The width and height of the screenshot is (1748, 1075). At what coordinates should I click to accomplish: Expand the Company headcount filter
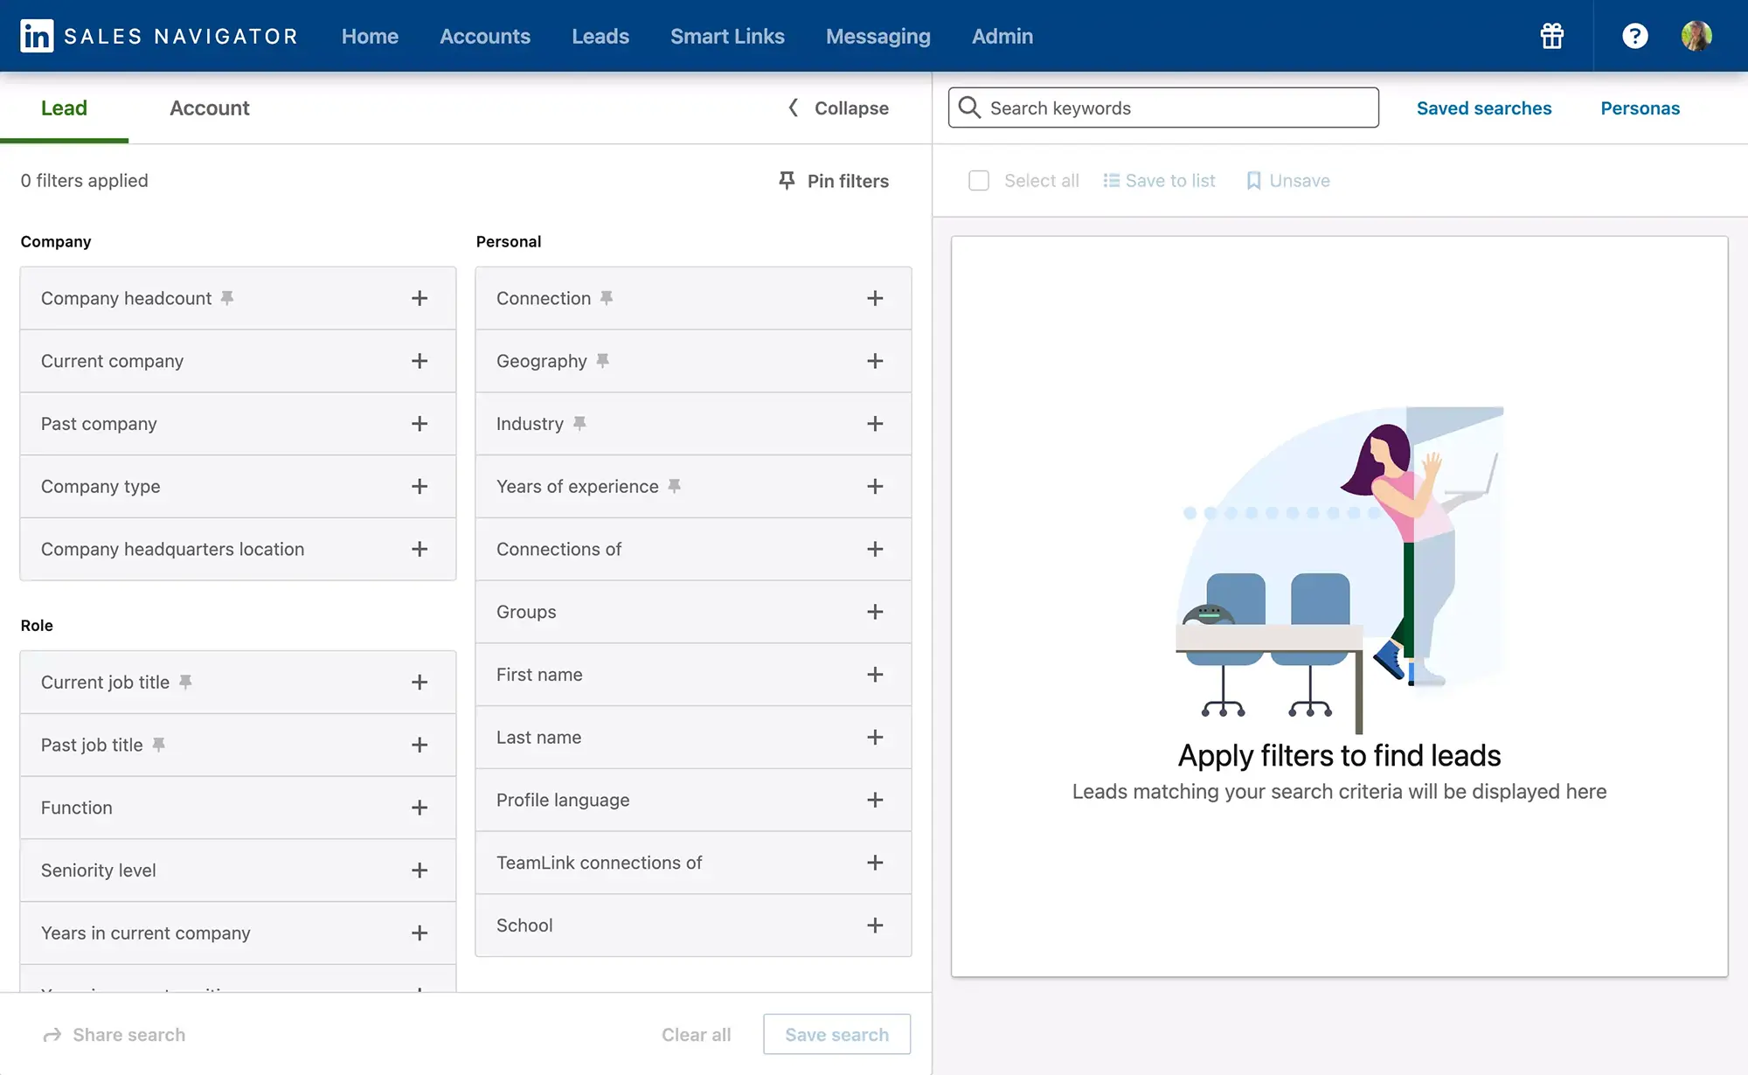coord(420,297)
